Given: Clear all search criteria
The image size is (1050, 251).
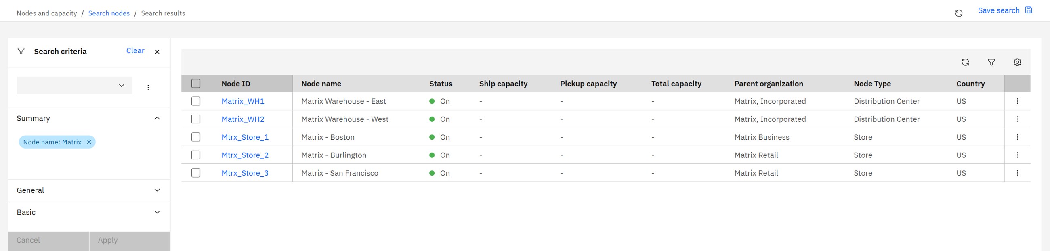Looking at the screenshot, I should (135, 50).
